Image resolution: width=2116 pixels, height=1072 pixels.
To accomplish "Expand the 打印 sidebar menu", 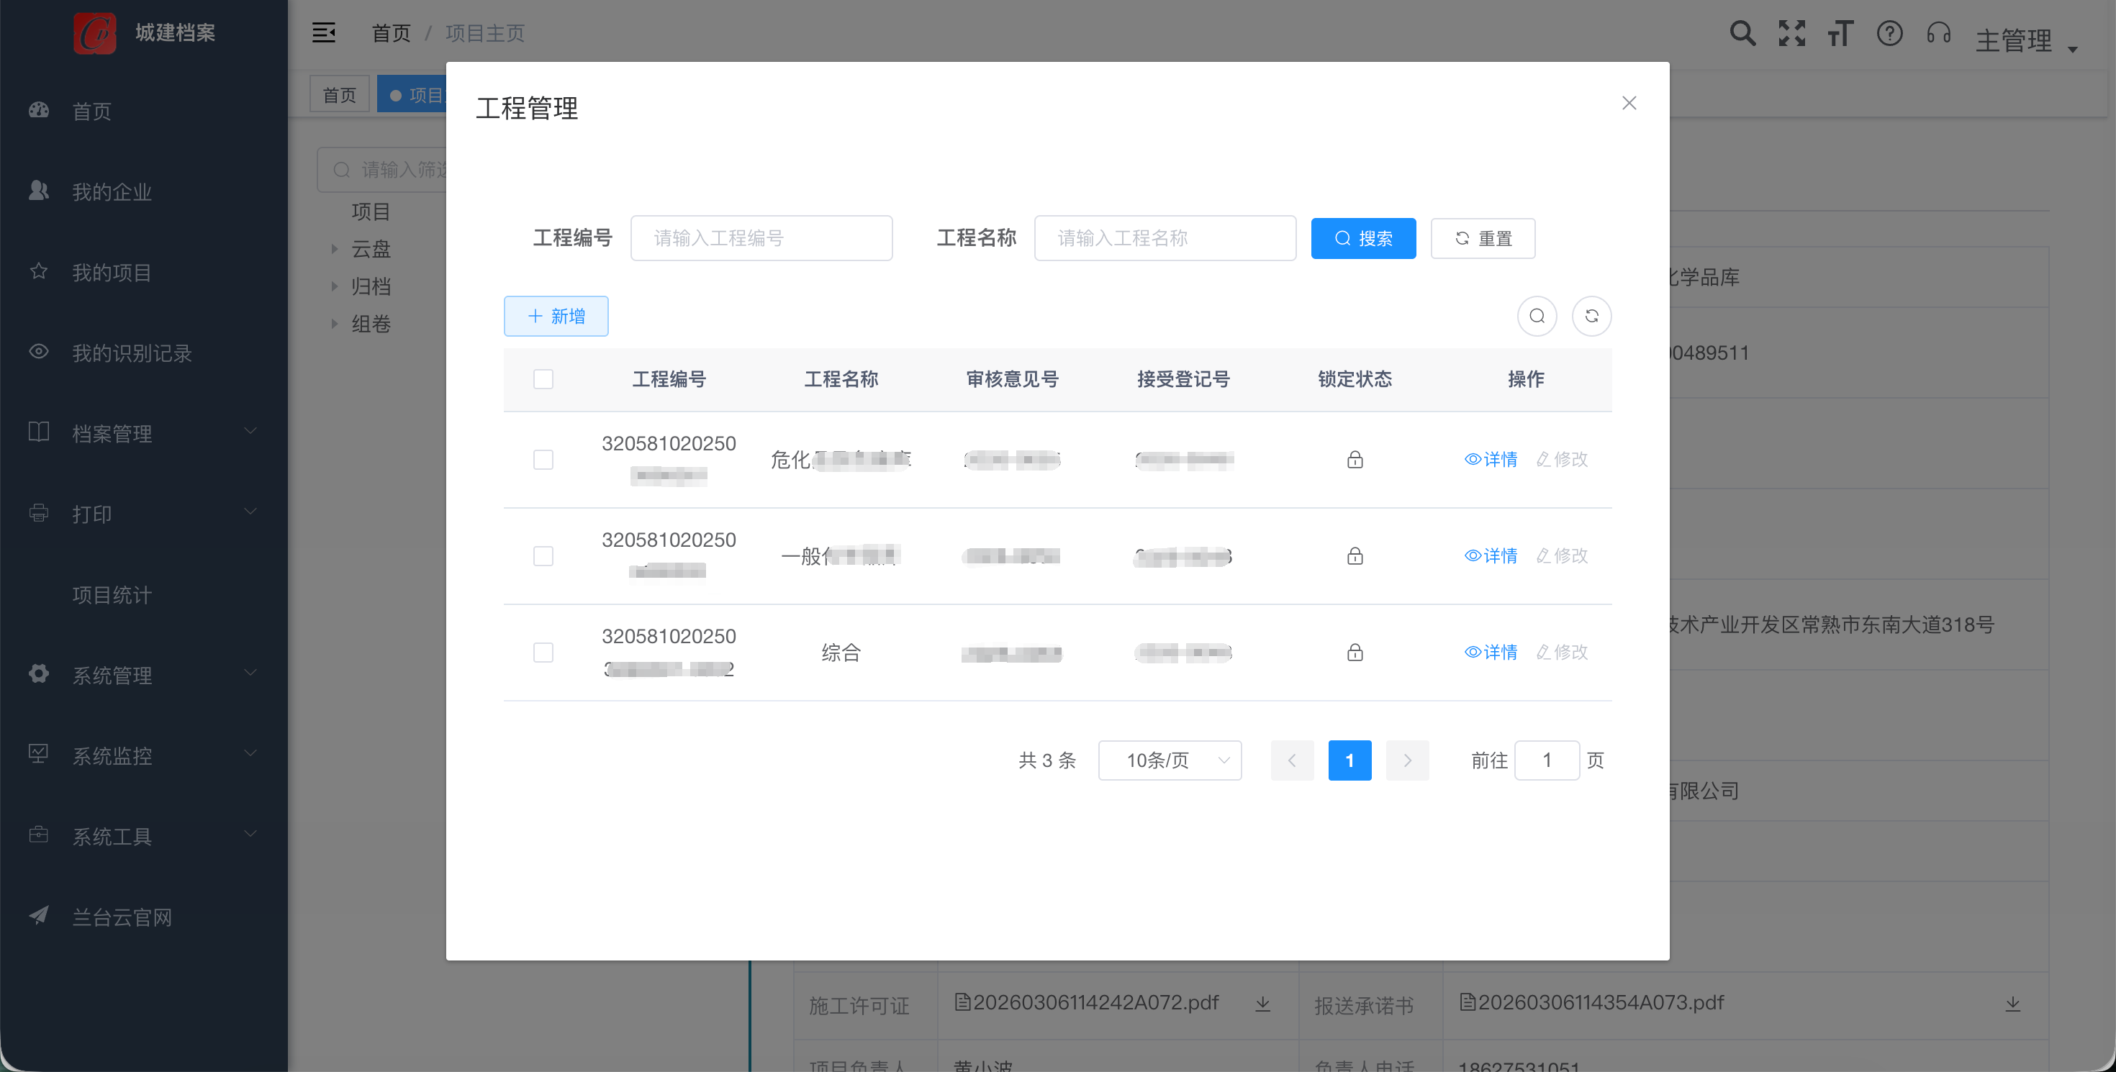I will coord(144,513).
